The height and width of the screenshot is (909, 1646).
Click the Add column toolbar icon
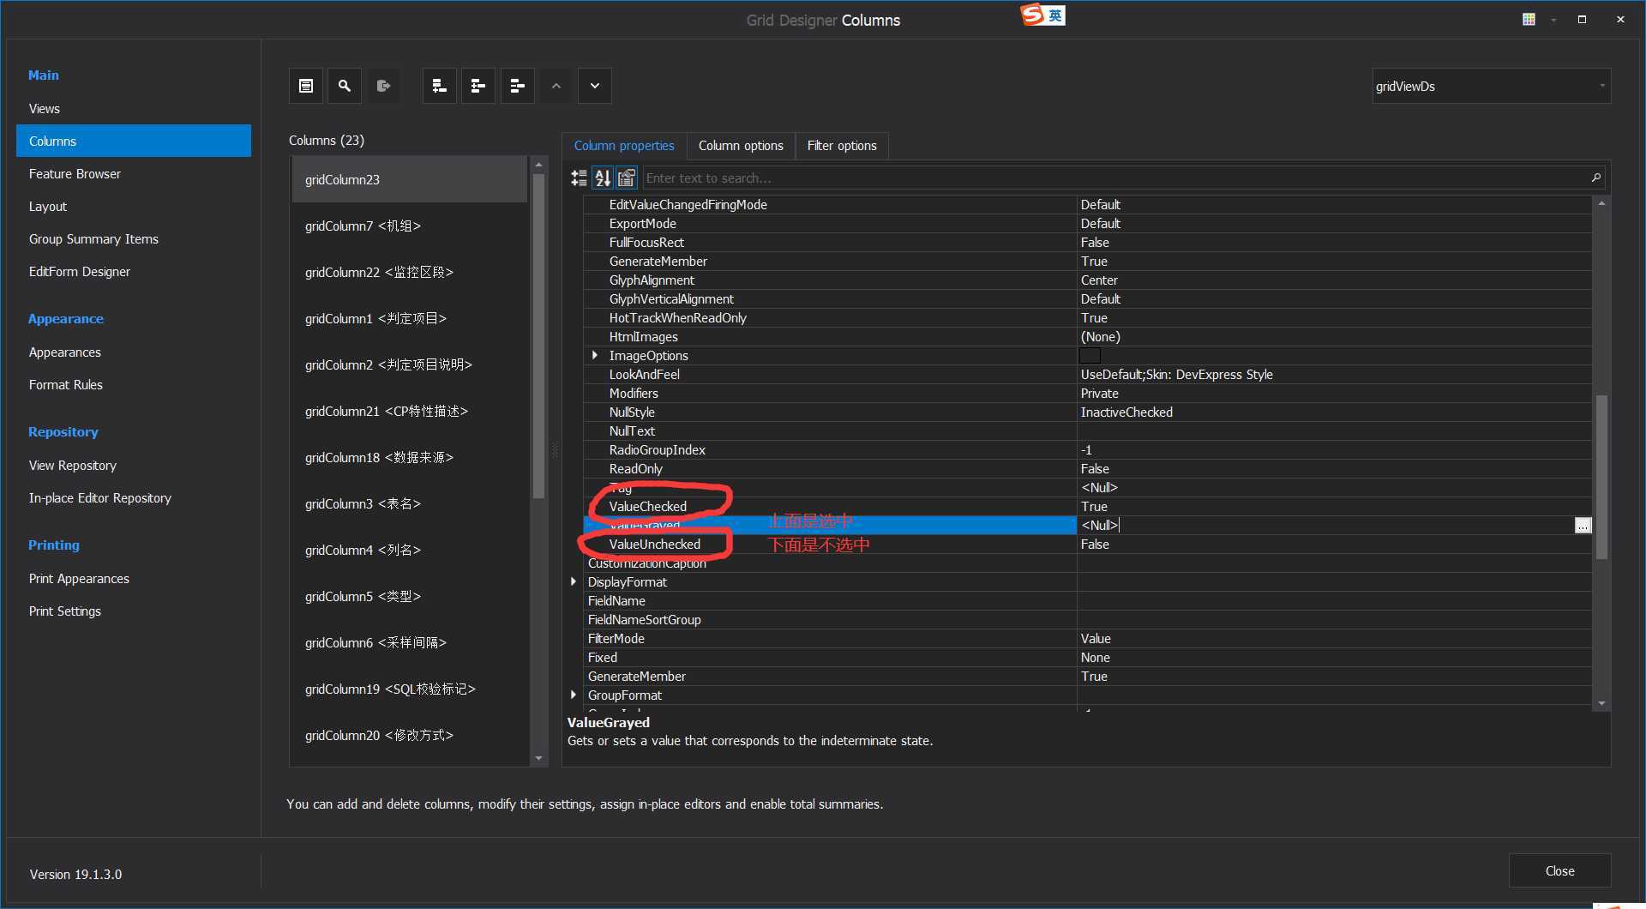tap(439, 86)
